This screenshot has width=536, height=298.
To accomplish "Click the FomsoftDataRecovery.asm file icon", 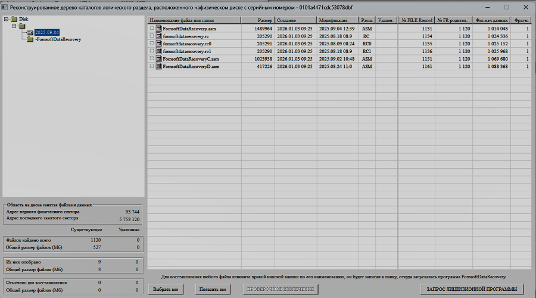I will pyautogui.click(x=159, y=28).
